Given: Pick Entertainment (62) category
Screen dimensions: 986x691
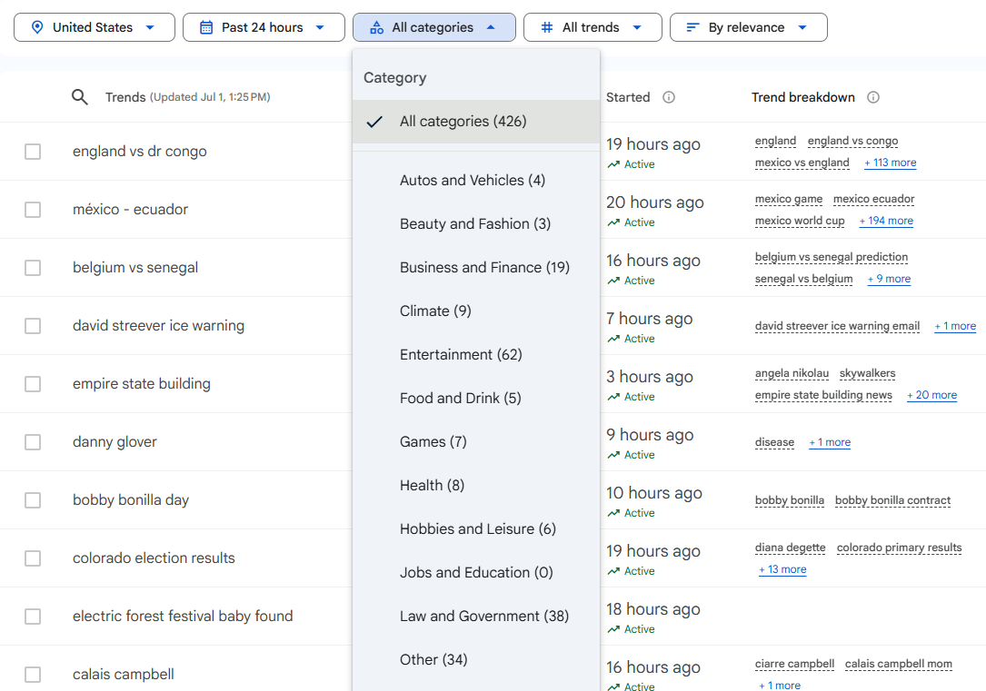Looking at the screenshot, I should [x=476, y=354].
